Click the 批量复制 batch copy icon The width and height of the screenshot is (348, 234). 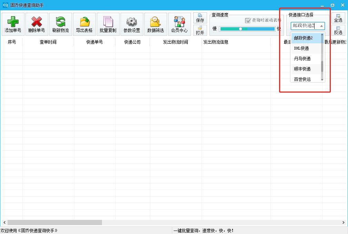click(x=108, y=24)
